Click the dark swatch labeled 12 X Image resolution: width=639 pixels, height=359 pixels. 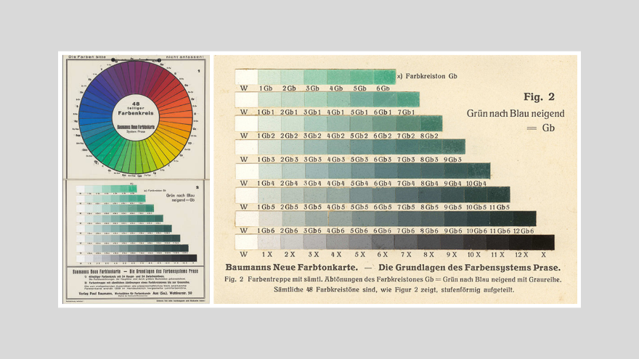[x=520, y=242]
